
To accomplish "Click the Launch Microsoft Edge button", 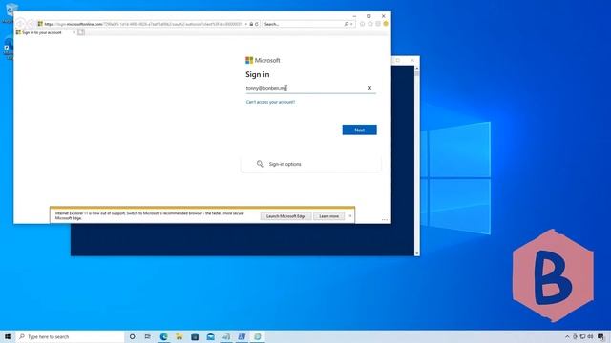I will coord(285,216).
